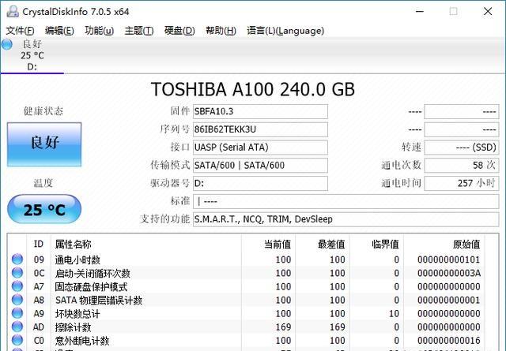Select the 擦除计数 attribute name
This screenshot has width=506, height=351.
coord(73,327)
